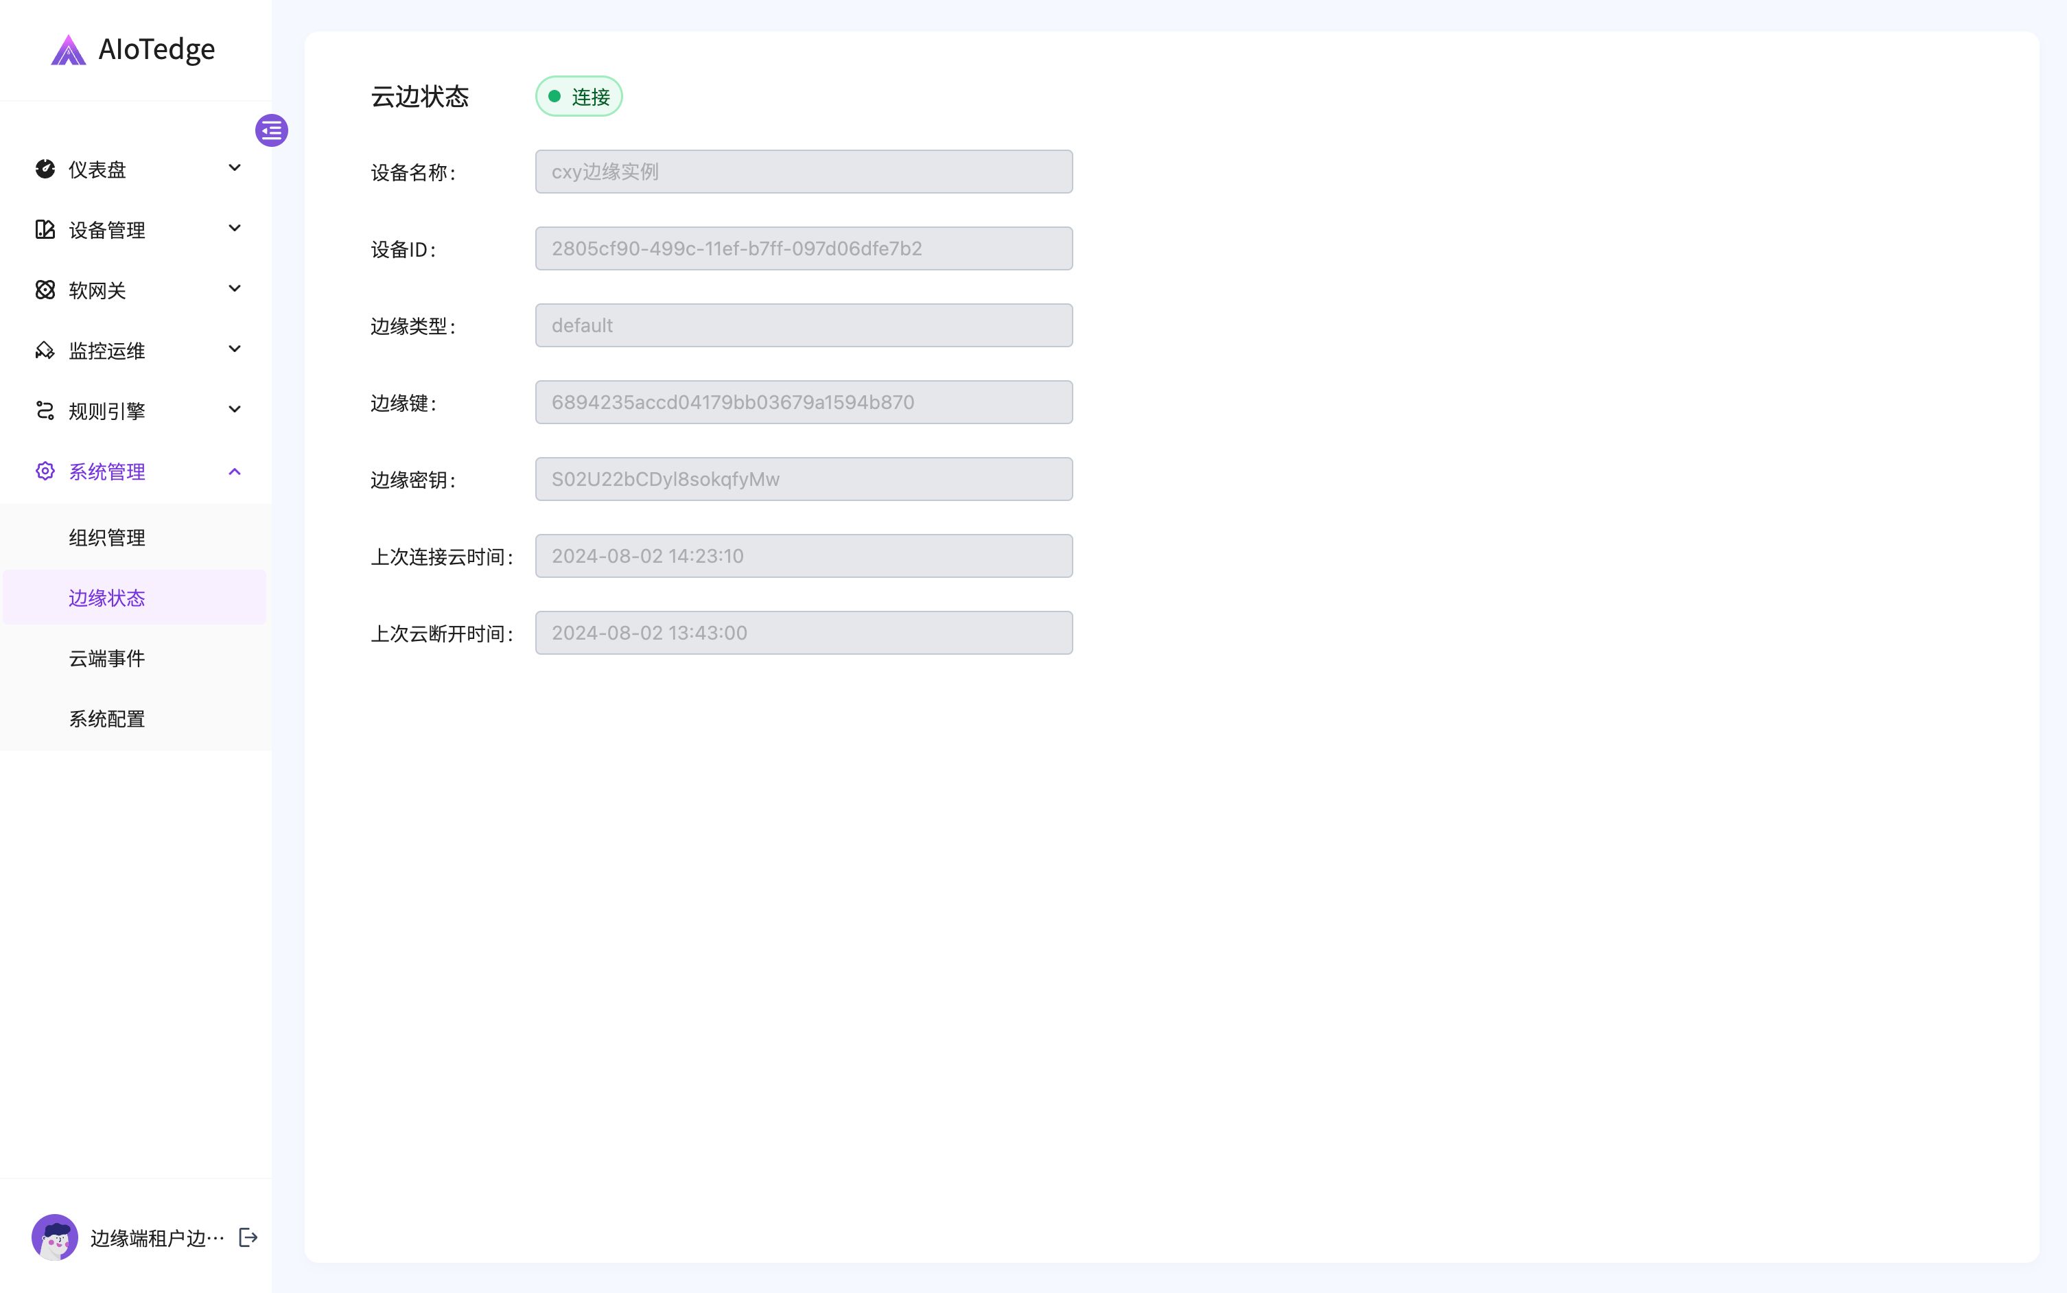This screenshot has width=2067, height=1293.
Task: Click the logout icon beside the username
Action: click(x=248, y=1237)
